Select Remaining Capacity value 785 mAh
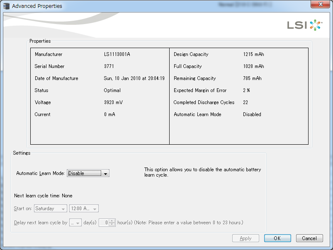 252,78
